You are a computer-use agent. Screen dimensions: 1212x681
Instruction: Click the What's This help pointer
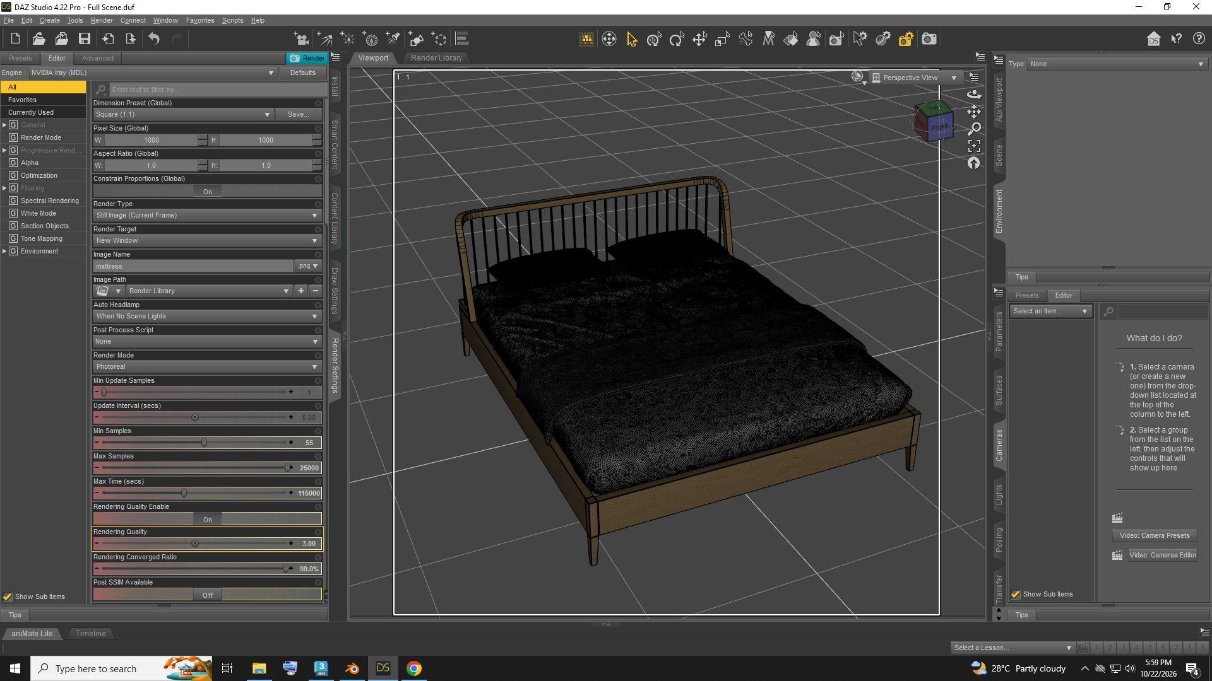(x=1176, y=39)
